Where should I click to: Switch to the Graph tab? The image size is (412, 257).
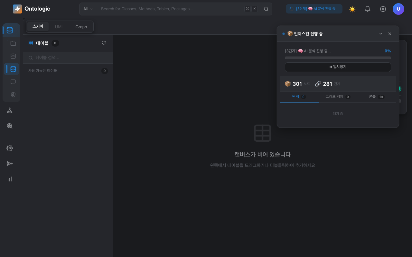coord(81,27)
